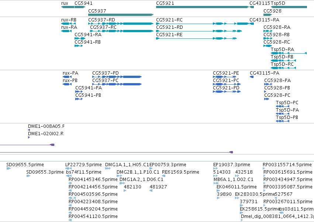Select protein CG5928-PB

(265, 92)
